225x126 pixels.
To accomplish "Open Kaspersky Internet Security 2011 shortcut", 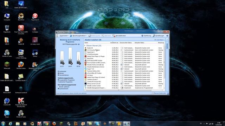I will coord(21,103).
